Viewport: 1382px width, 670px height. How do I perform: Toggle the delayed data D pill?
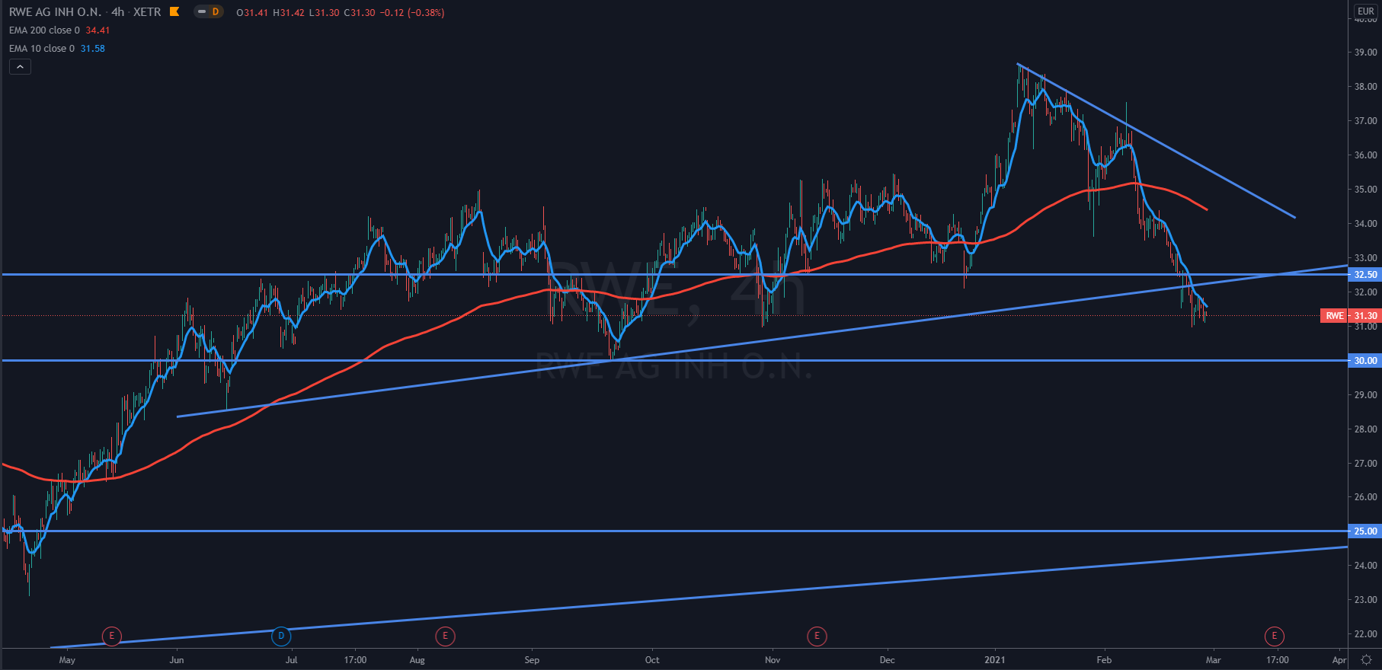[x=208, y=11]
